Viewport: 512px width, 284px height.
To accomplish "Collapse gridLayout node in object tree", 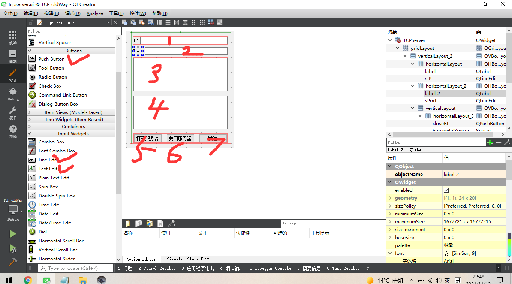I will click(398, 48).
